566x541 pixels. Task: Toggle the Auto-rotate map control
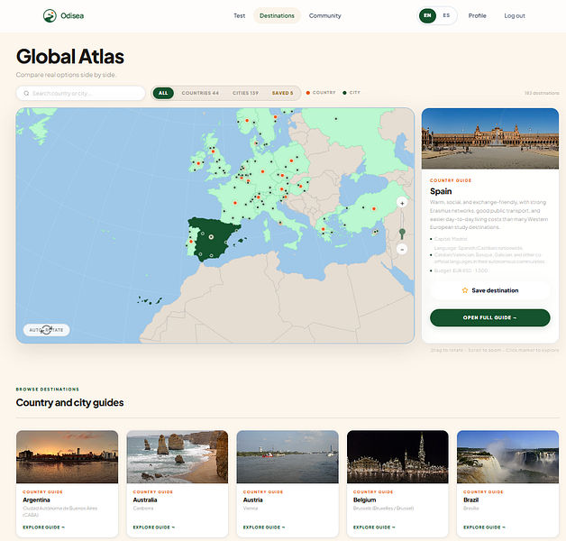47,330
